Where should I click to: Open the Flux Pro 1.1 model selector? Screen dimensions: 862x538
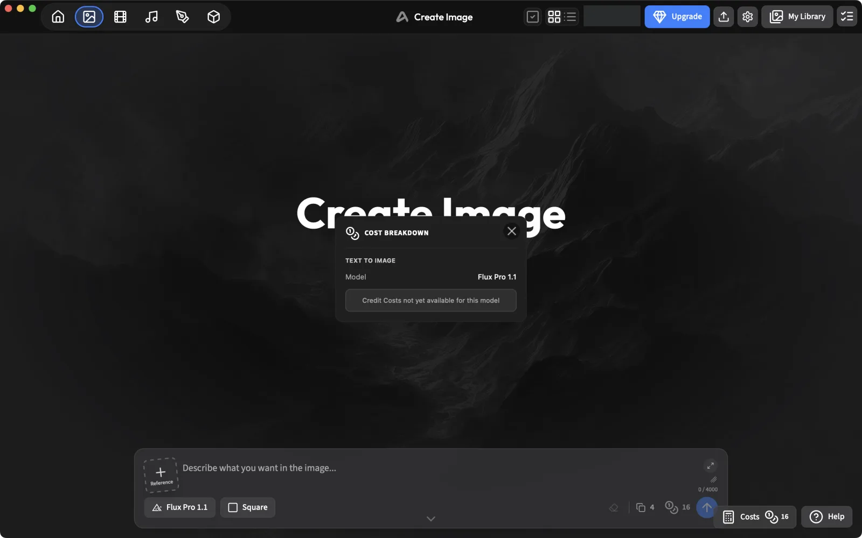tap(180, 507)
